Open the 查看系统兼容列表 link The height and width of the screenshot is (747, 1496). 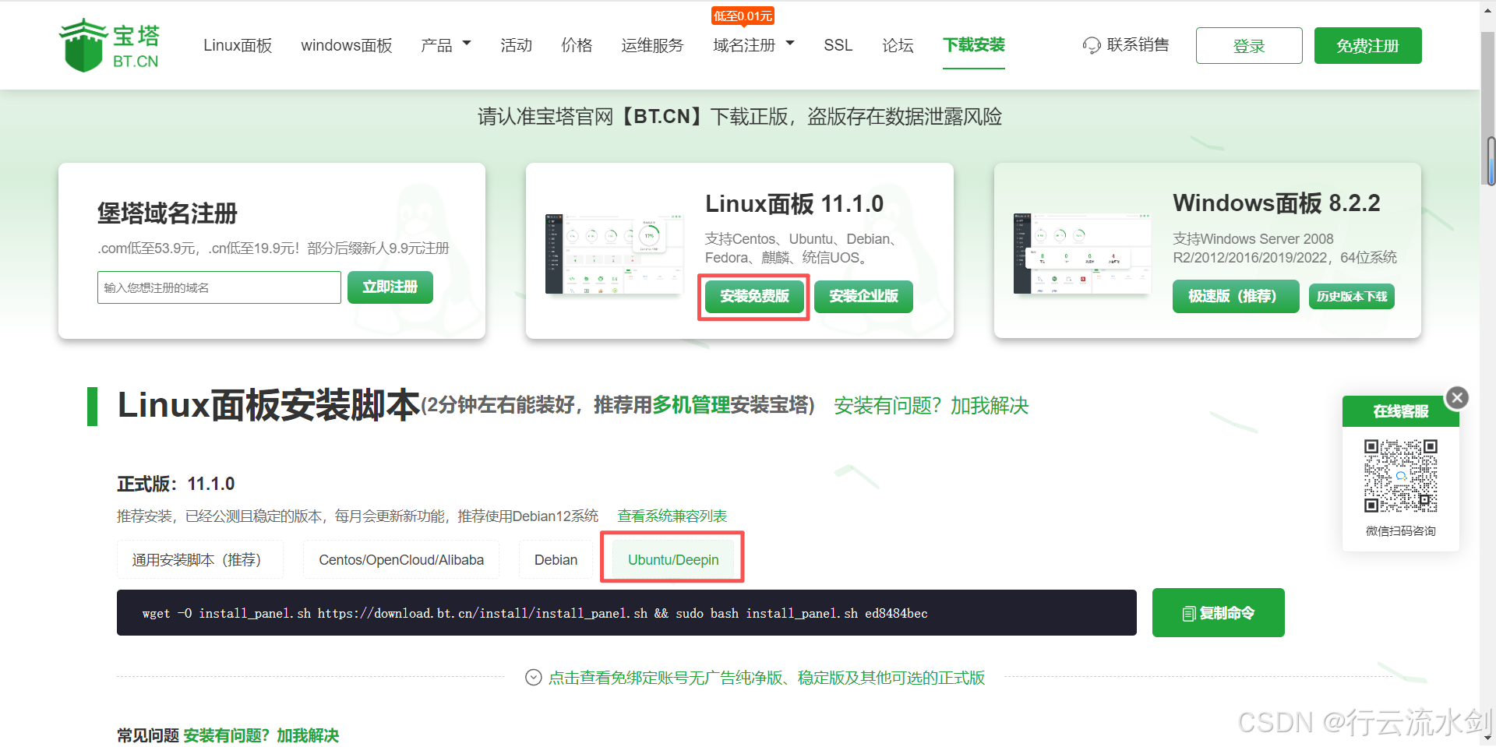(x=672, y=516)
